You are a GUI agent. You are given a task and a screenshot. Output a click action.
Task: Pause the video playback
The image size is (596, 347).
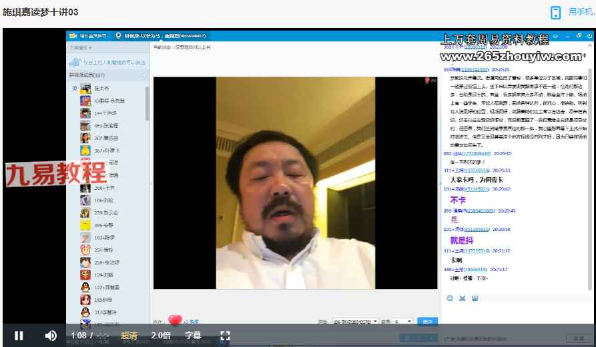(x=19, y=336)
